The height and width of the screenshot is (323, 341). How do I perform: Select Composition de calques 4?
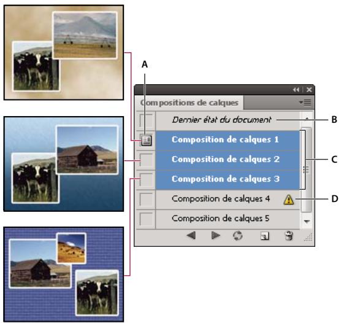228,200
